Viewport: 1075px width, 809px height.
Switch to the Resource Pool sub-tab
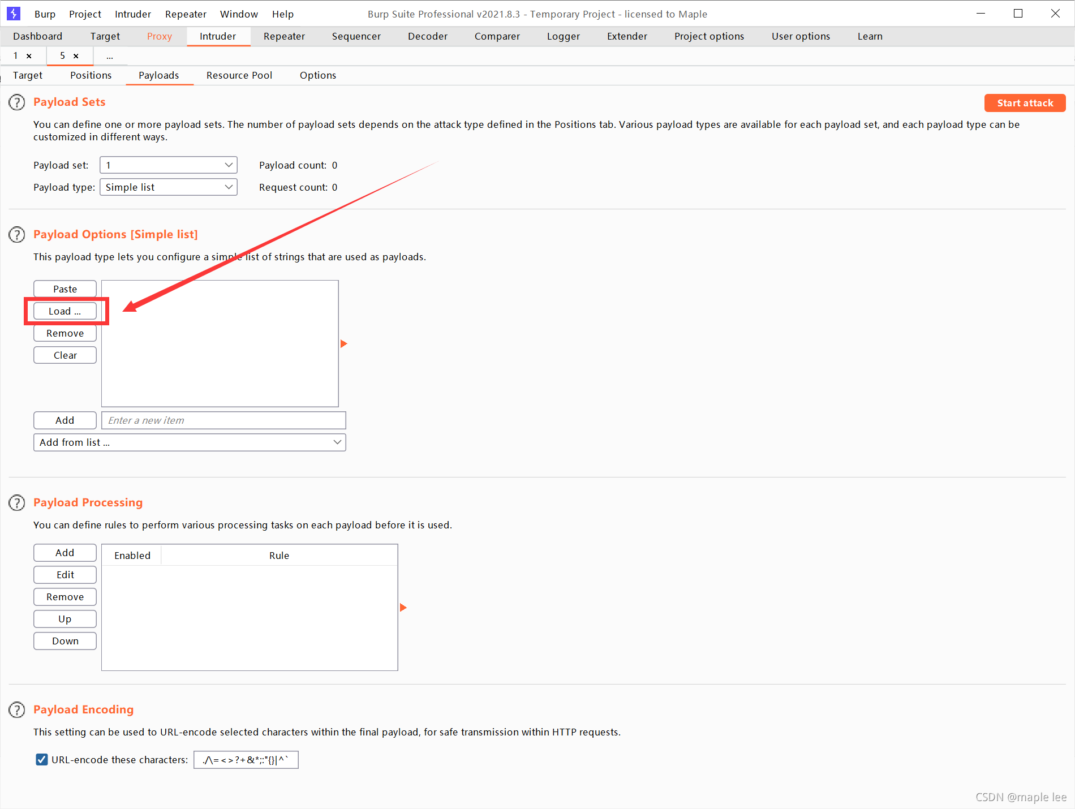click(x=239, y=75)
